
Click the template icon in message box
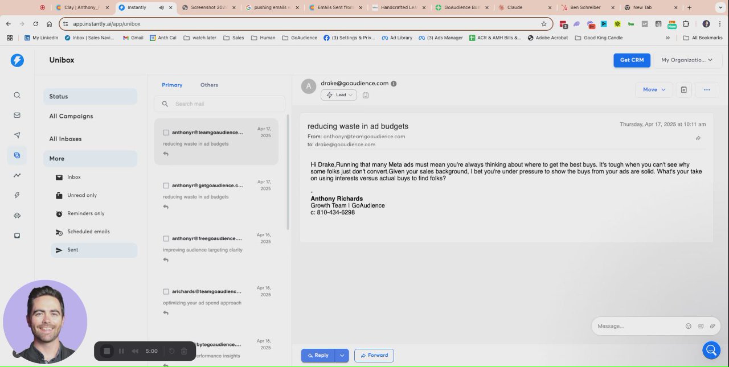701,326
